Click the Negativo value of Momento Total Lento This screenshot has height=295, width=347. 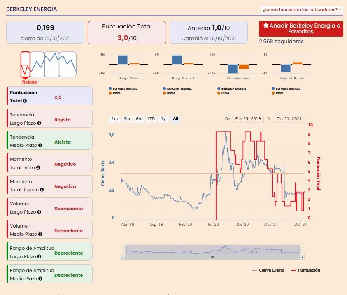click(65, 164)
